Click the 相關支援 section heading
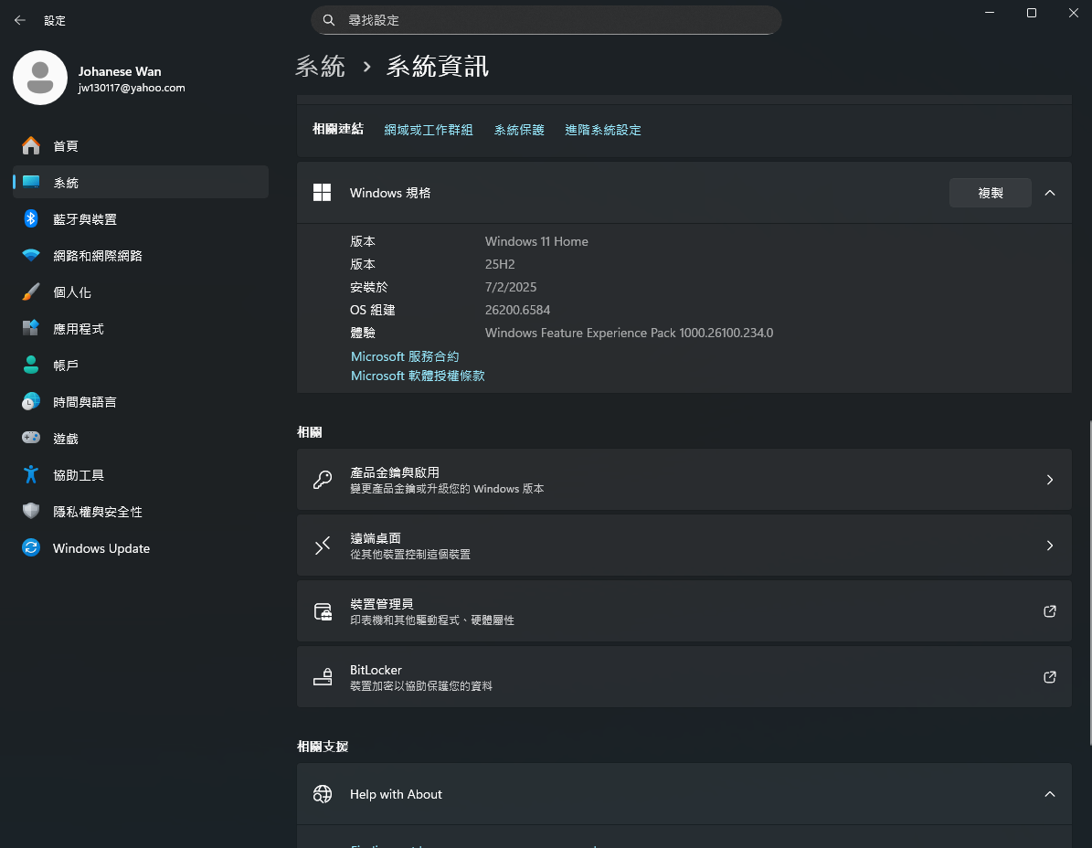1092x848 pixels. tap(323, 747)
